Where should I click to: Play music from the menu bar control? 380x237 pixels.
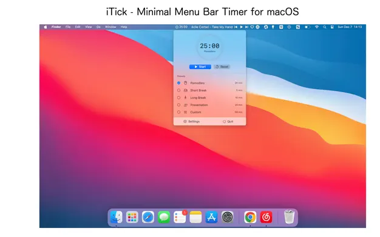[242, 27]
